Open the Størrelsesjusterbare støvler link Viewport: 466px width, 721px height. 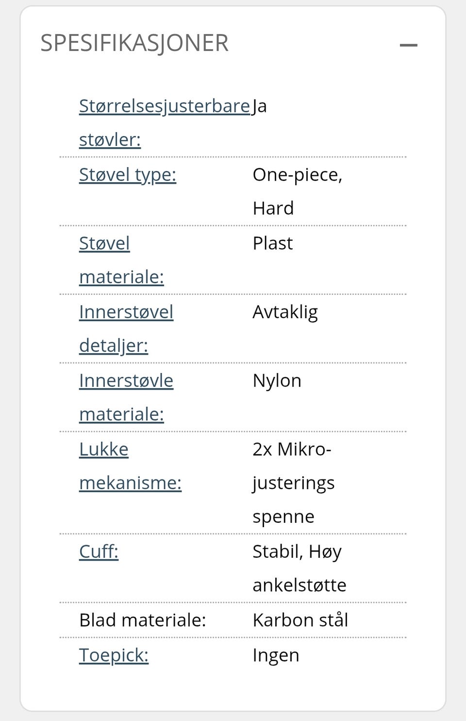pyautogui.click(x=165, y=122)
